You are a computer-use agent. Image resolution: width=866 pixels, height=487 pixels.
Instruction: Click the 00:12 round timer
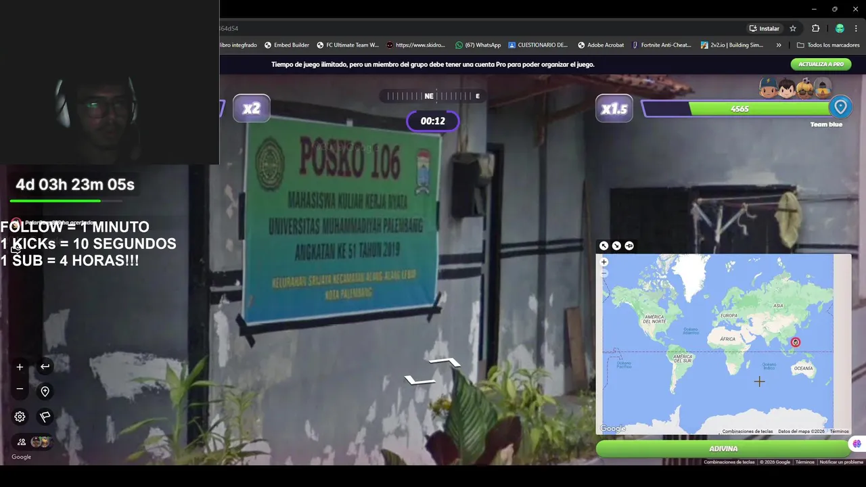point(433,121)
